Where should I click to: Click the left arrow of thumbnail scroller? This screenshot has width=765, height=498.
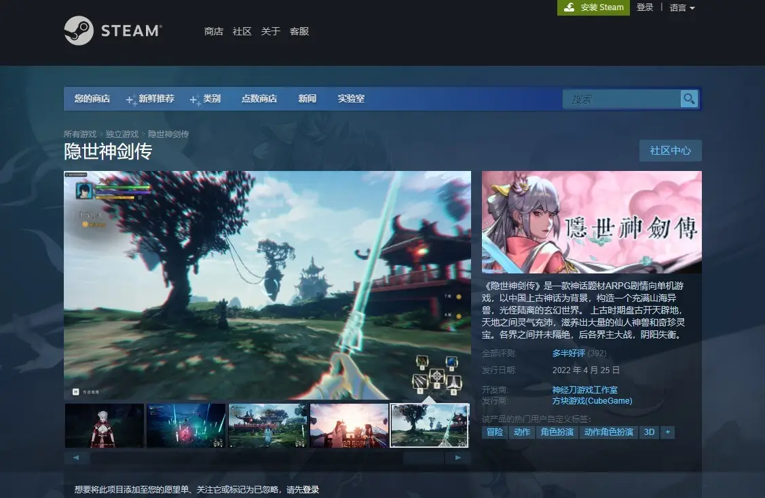[76, 457]
